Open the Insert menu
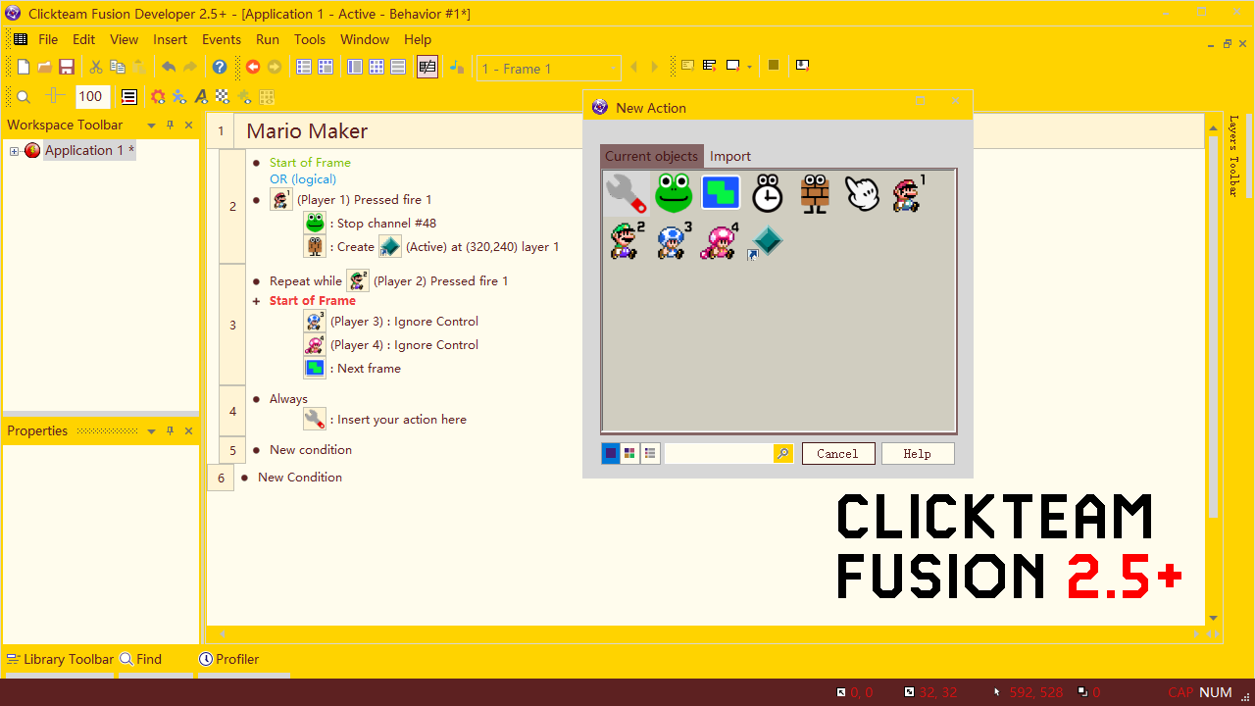The image size is (1255, 706). (170, 39)
